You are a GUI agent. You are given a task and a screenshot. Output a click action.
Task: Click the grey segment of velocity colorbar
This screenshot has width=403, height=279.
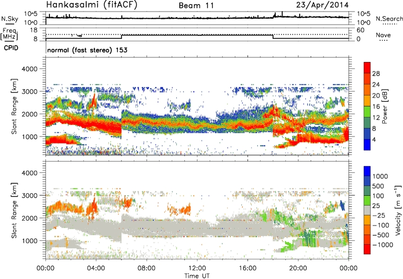(x=367, y=210)
